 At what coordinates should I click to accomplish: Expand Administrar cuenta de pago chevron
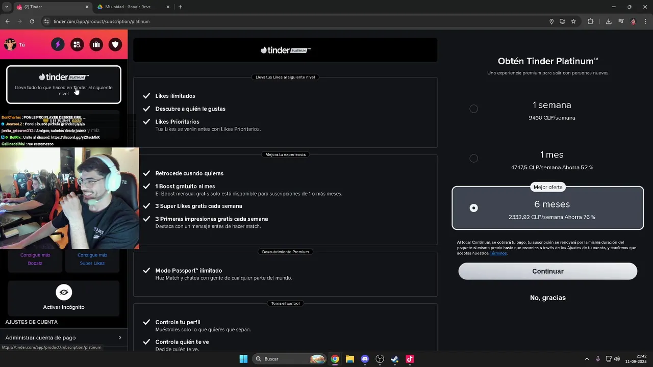[x=120, y=337]
